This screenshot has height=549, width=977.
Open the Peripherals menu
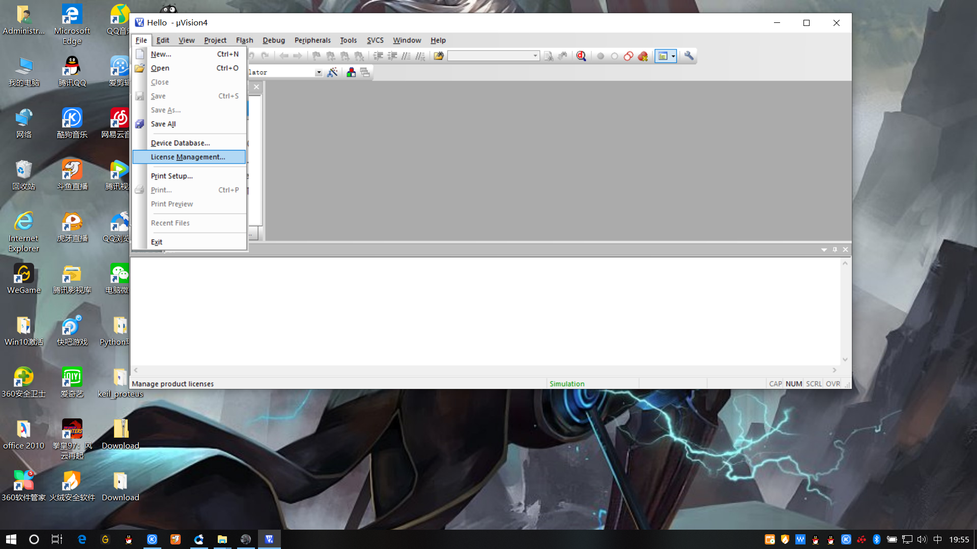click(x=312, y=40)
